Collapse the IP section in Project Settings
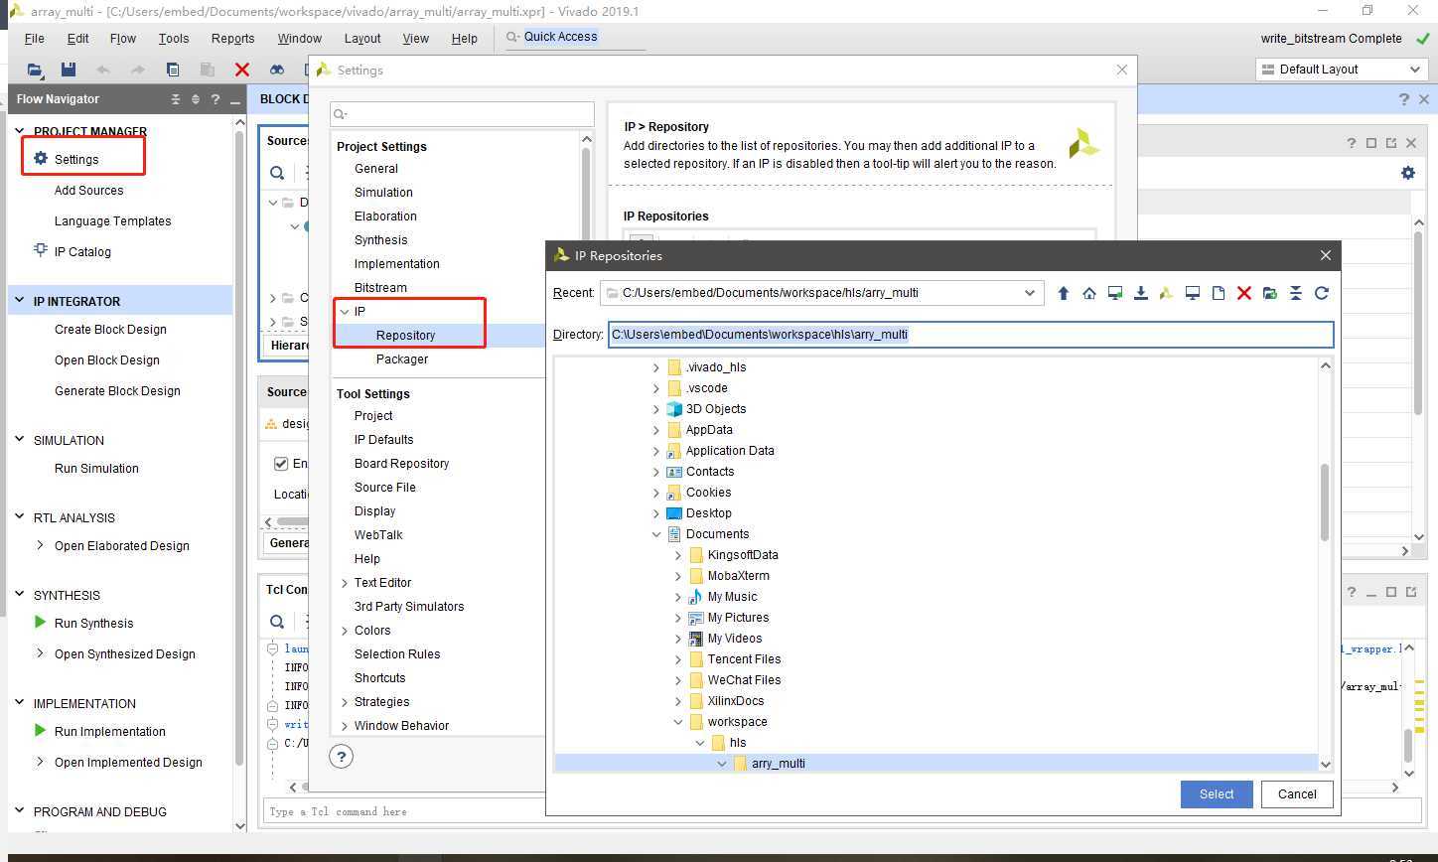The height and width of the screenshot is (862, 1438). 345,312
